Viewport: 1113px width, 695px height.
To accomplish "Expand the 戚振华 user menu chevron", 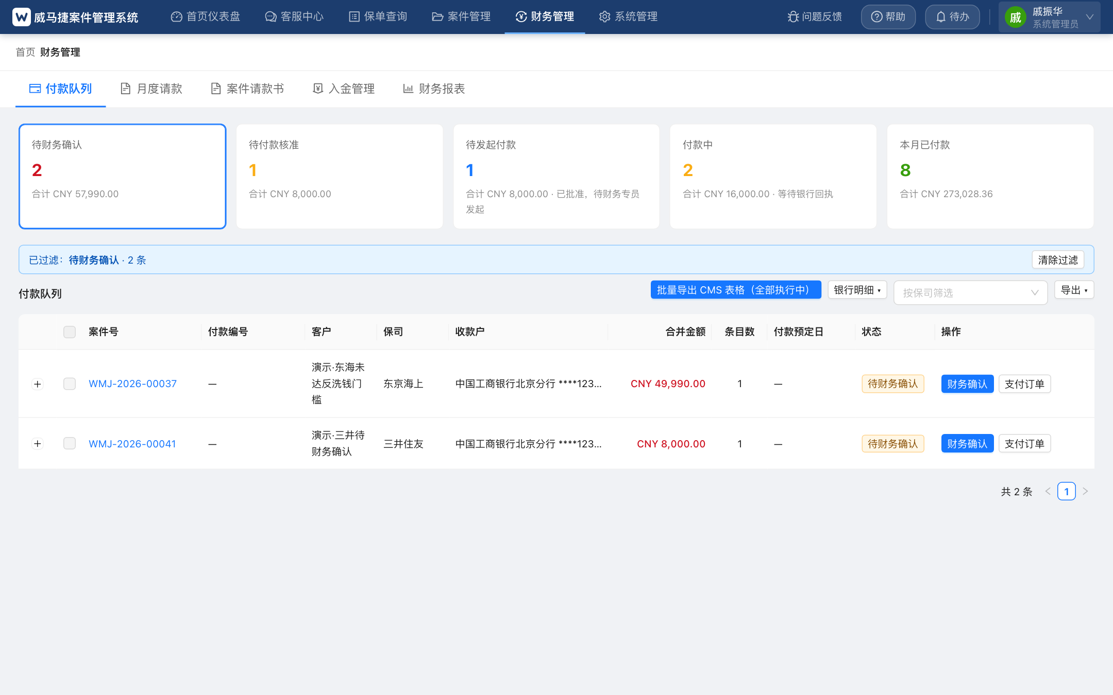I will coord(1089,17).
